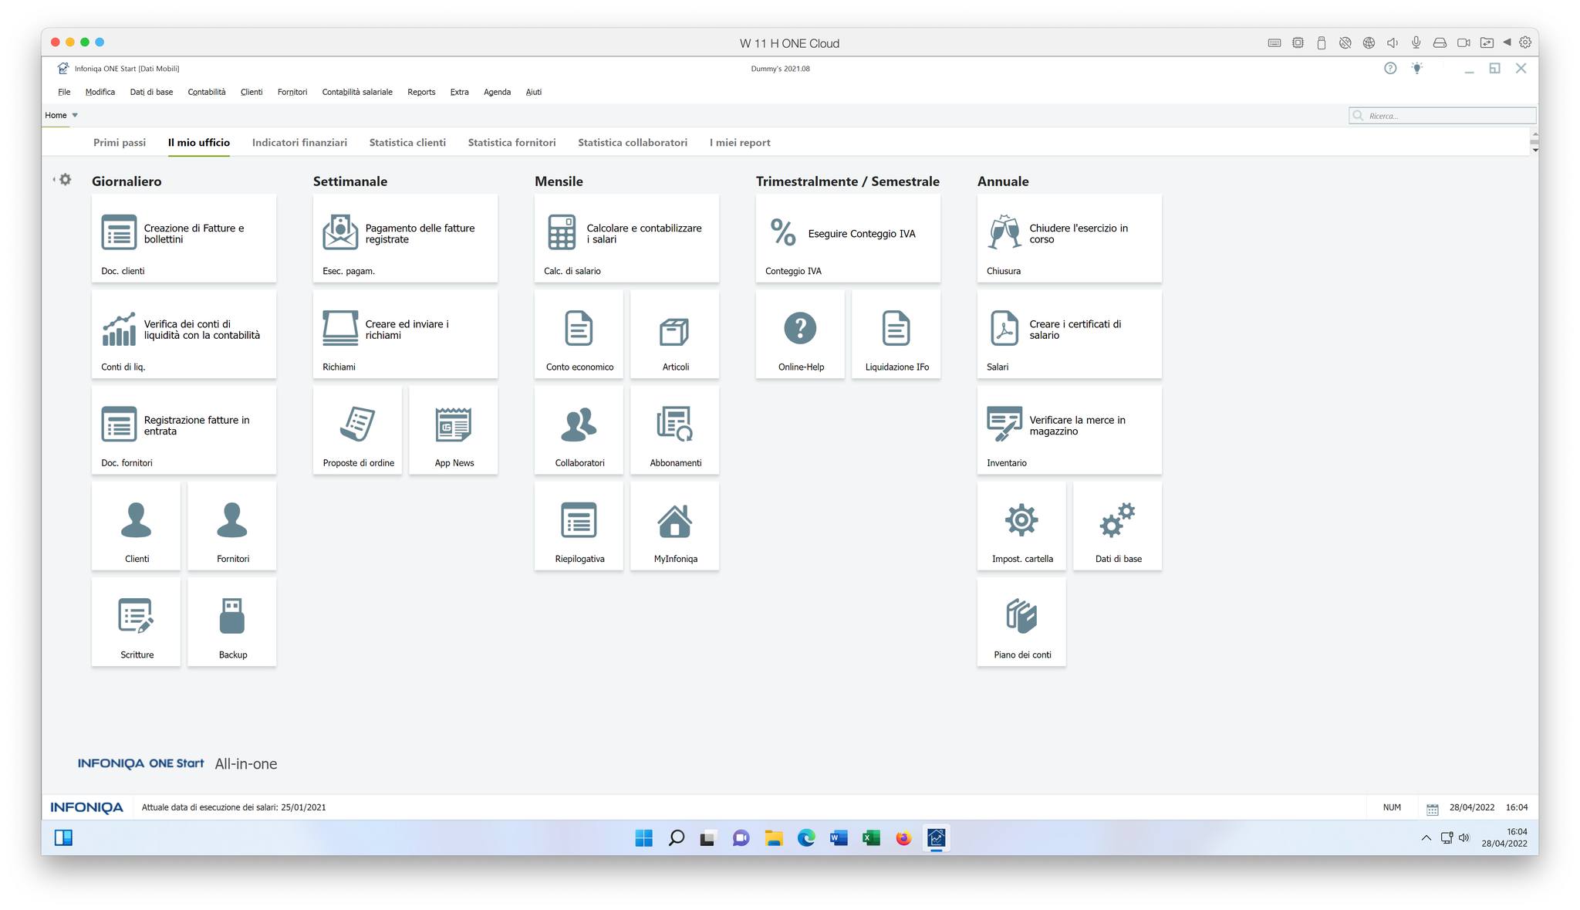Open the Clienti tile
The height and width of the screenshot is (910, 1580).
click(136, 526)
